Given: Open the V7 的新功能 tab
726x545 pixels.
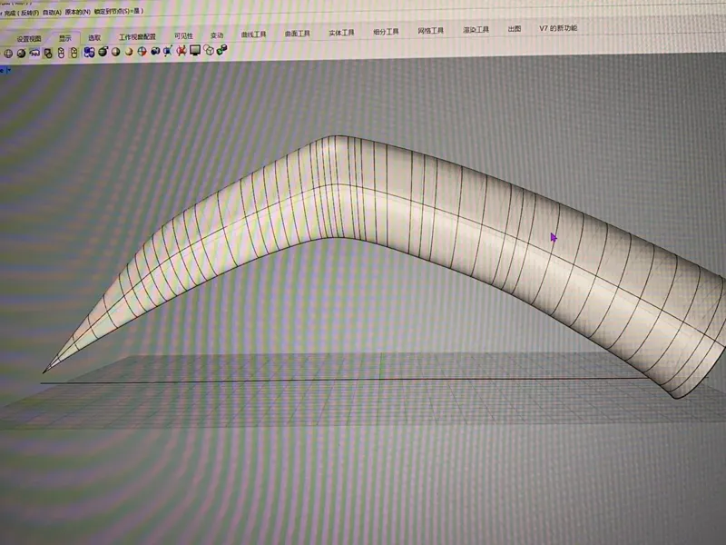Looking at the screenshot, I should (558, 28).
